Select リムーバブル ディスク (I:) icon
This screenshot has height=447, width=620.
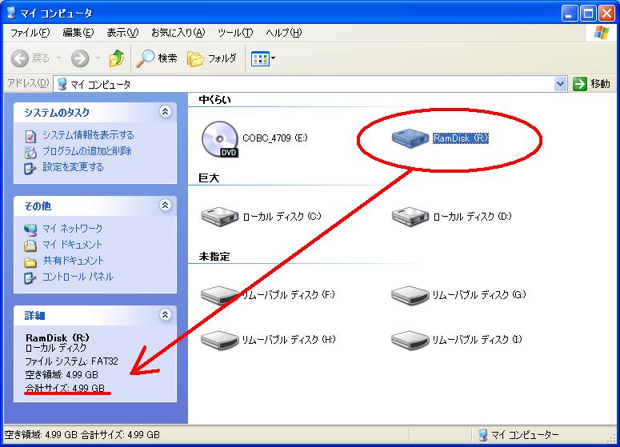tap(410, 340)
